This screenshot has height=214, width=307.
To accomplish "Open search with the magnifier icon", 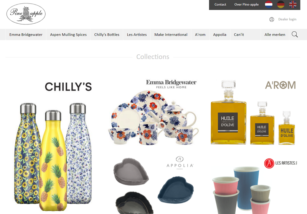I will 295,34.
